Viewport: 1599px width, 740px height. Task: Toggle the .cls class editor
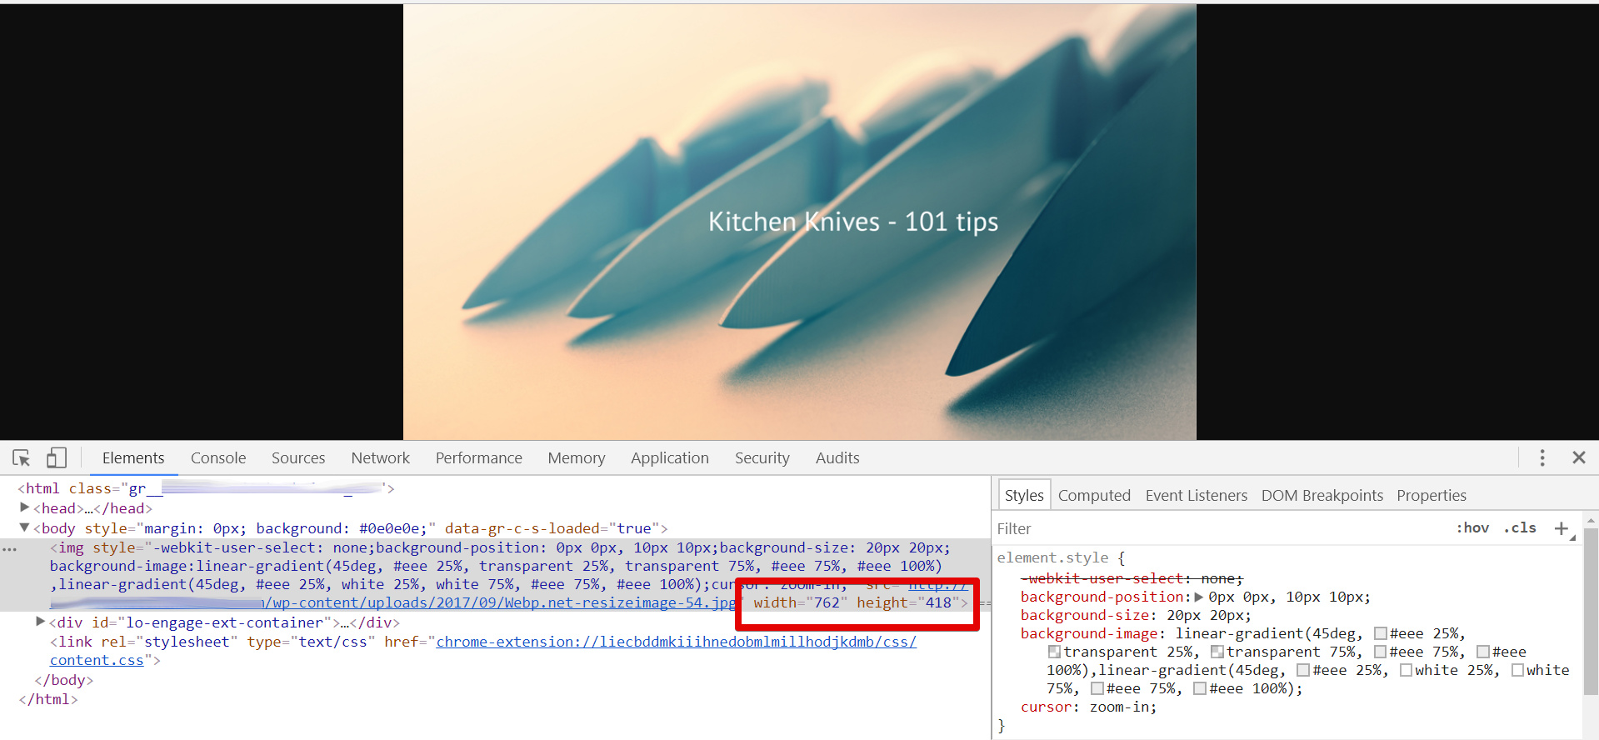coord(1519,528)
